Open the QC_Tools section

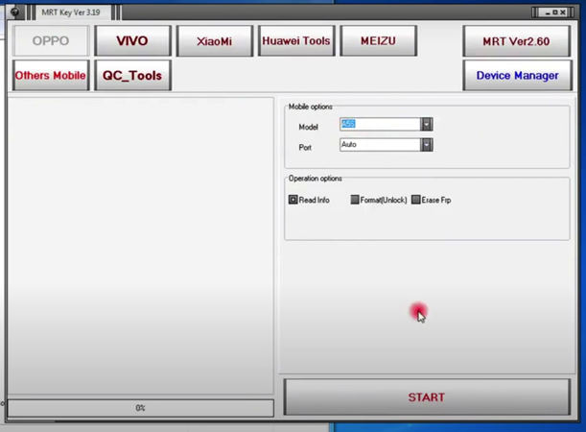coord(132,75)
